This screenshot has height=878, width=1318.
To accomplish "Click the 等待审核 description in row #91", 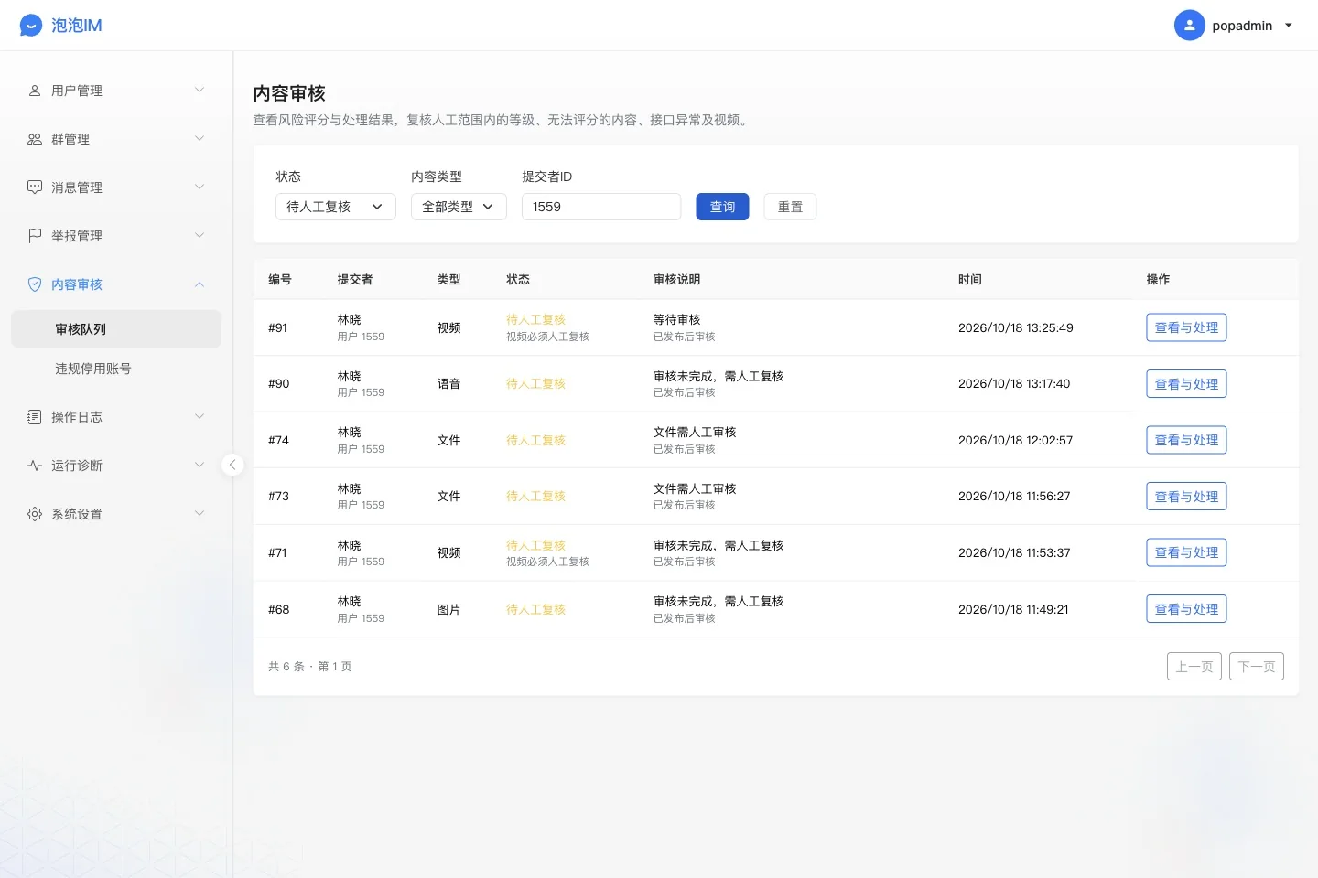I will (676, 319).
